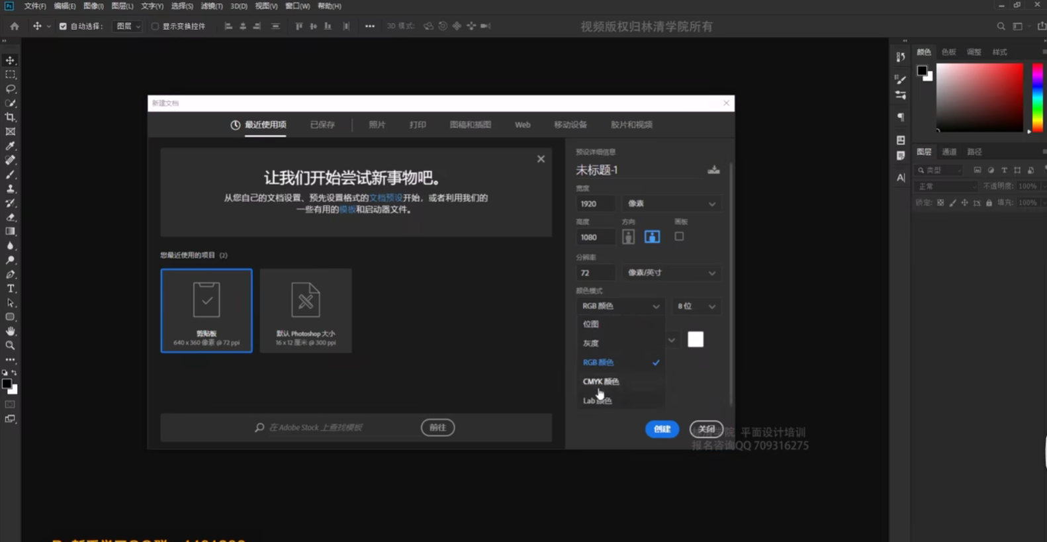Click the 前往 button
Screen dimensions: 1047x542
point(437,428)
